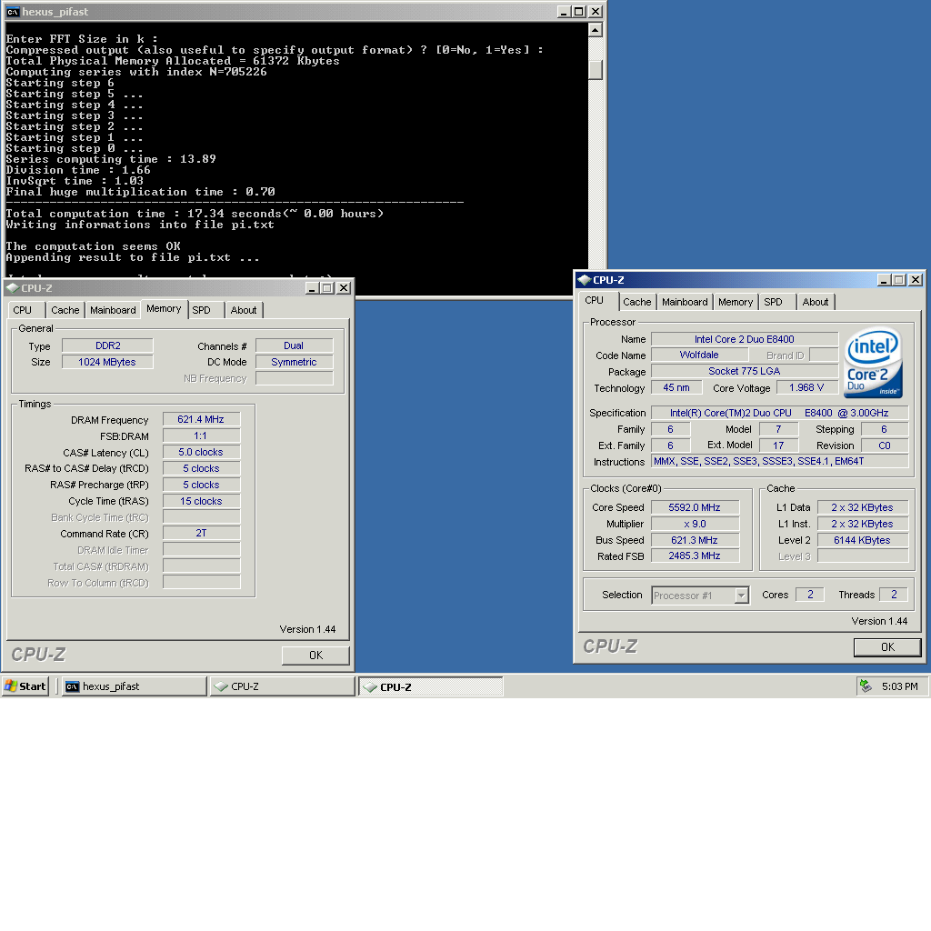Open the Windows Start menu
The width and height of the screenshot is (931, 931).
tap(25, 686)
